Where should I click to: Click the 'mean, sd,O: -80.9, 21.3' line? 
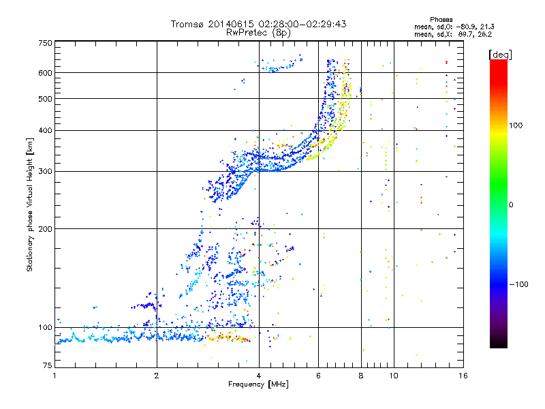click(454, 27)
